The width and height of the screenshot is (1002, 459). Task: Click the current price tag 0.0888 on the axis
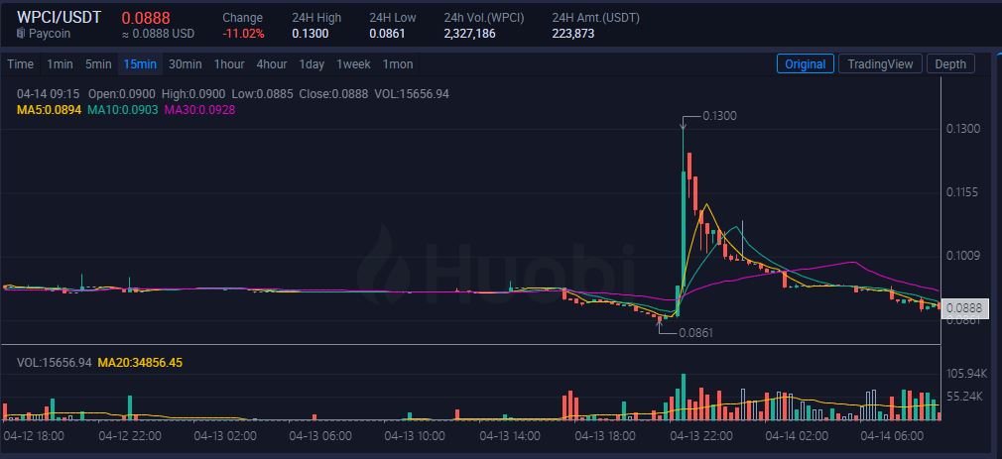click(964, 308)
